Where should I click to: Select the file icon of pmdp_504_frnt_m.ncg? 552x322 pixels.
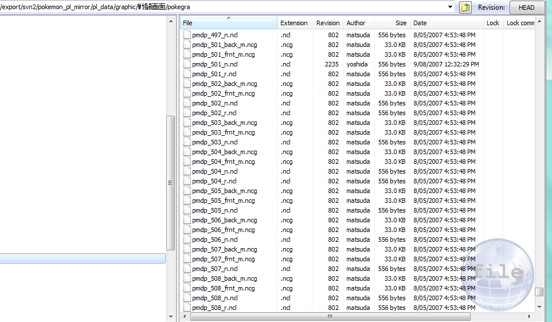(187, 162)
